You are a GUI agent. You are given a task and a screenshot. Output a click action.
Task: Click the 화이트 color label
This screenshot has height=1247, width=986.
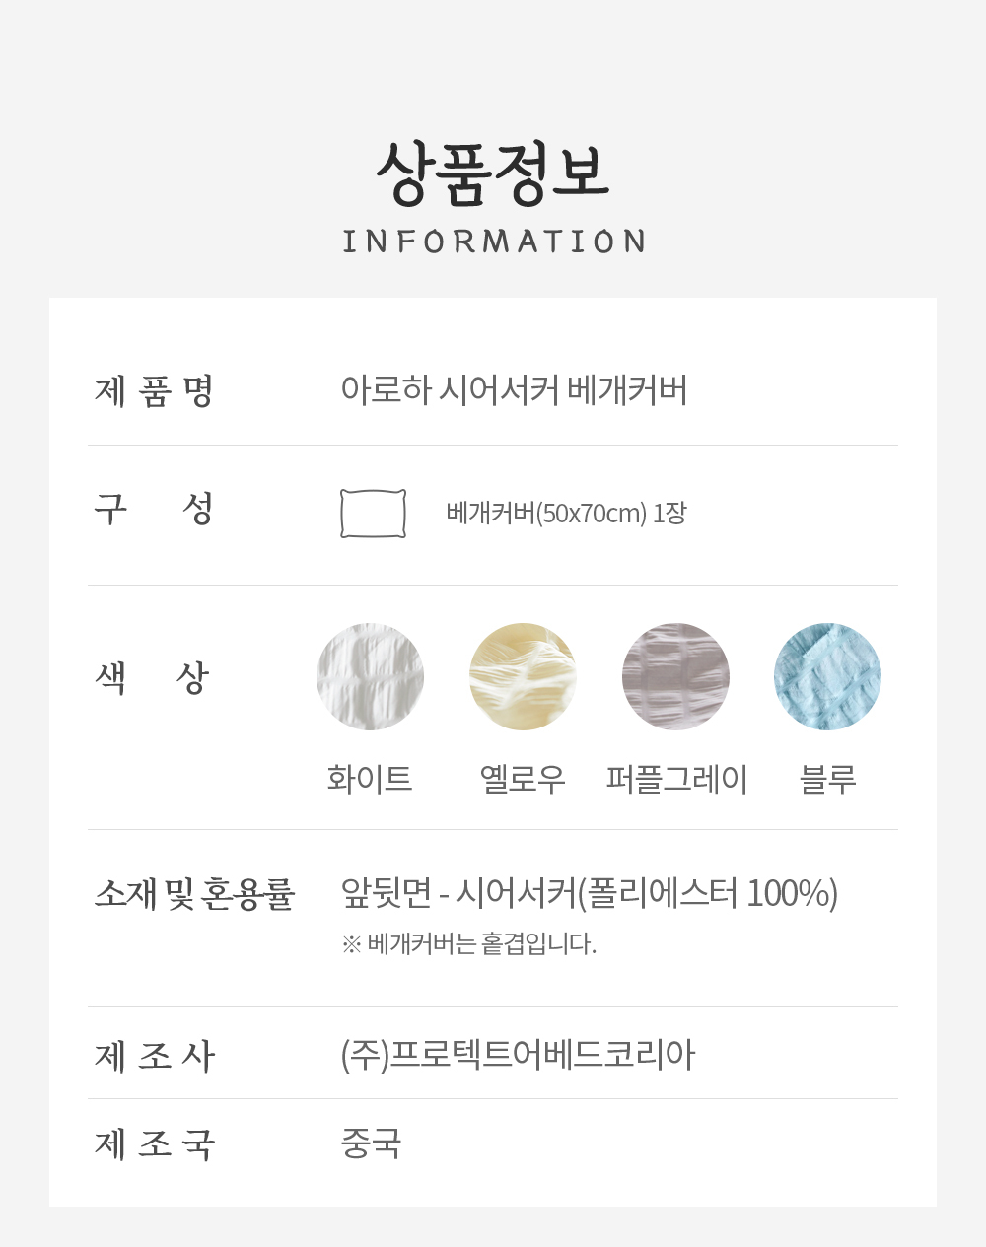coord(370,779)
